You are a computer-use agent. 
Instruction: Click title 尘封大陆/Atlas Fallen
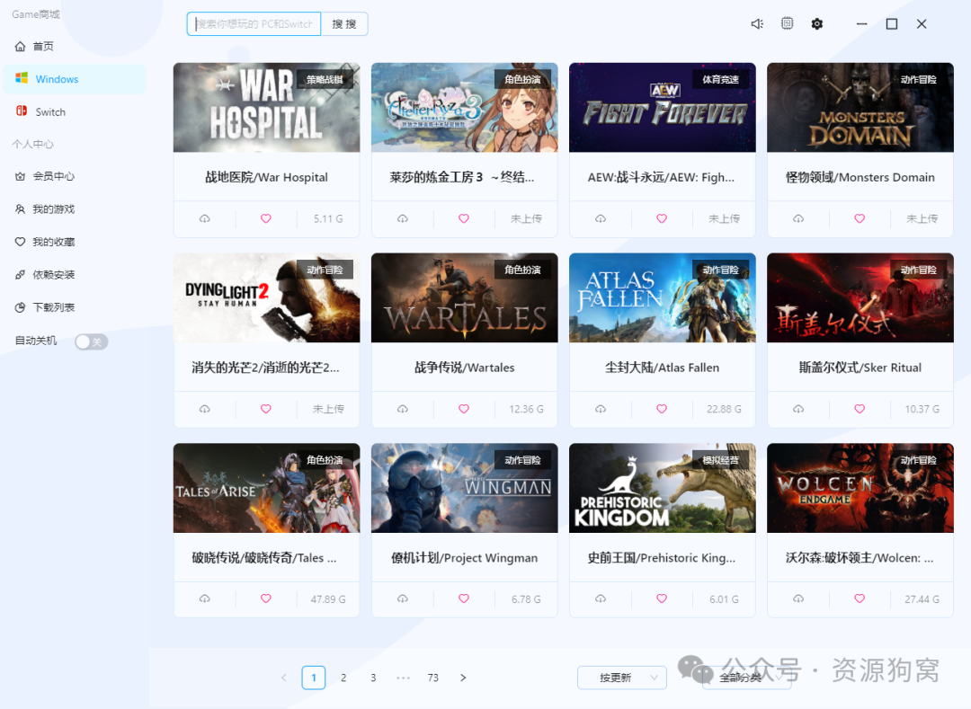point(662,368)
